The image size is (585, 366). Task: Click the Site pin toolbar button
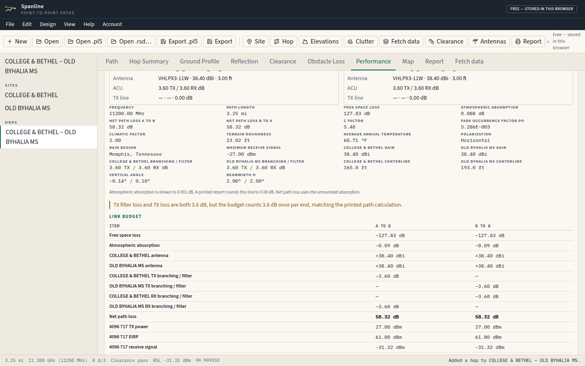pos(256,41)
